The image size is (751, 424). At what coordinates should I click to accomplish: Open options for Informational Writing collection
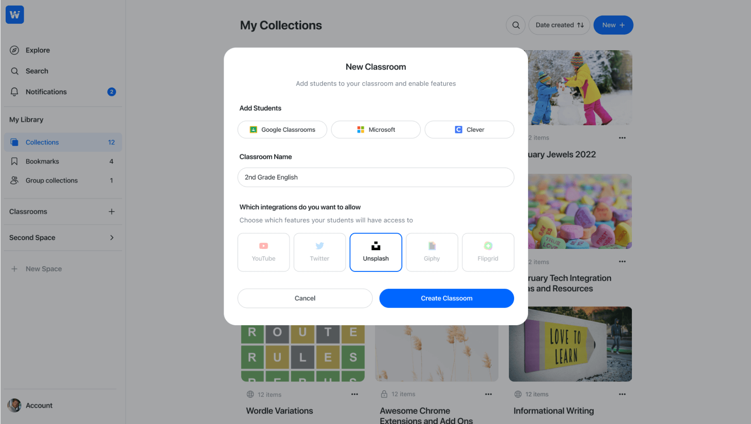pyautogui.click(x=622, y=394)
